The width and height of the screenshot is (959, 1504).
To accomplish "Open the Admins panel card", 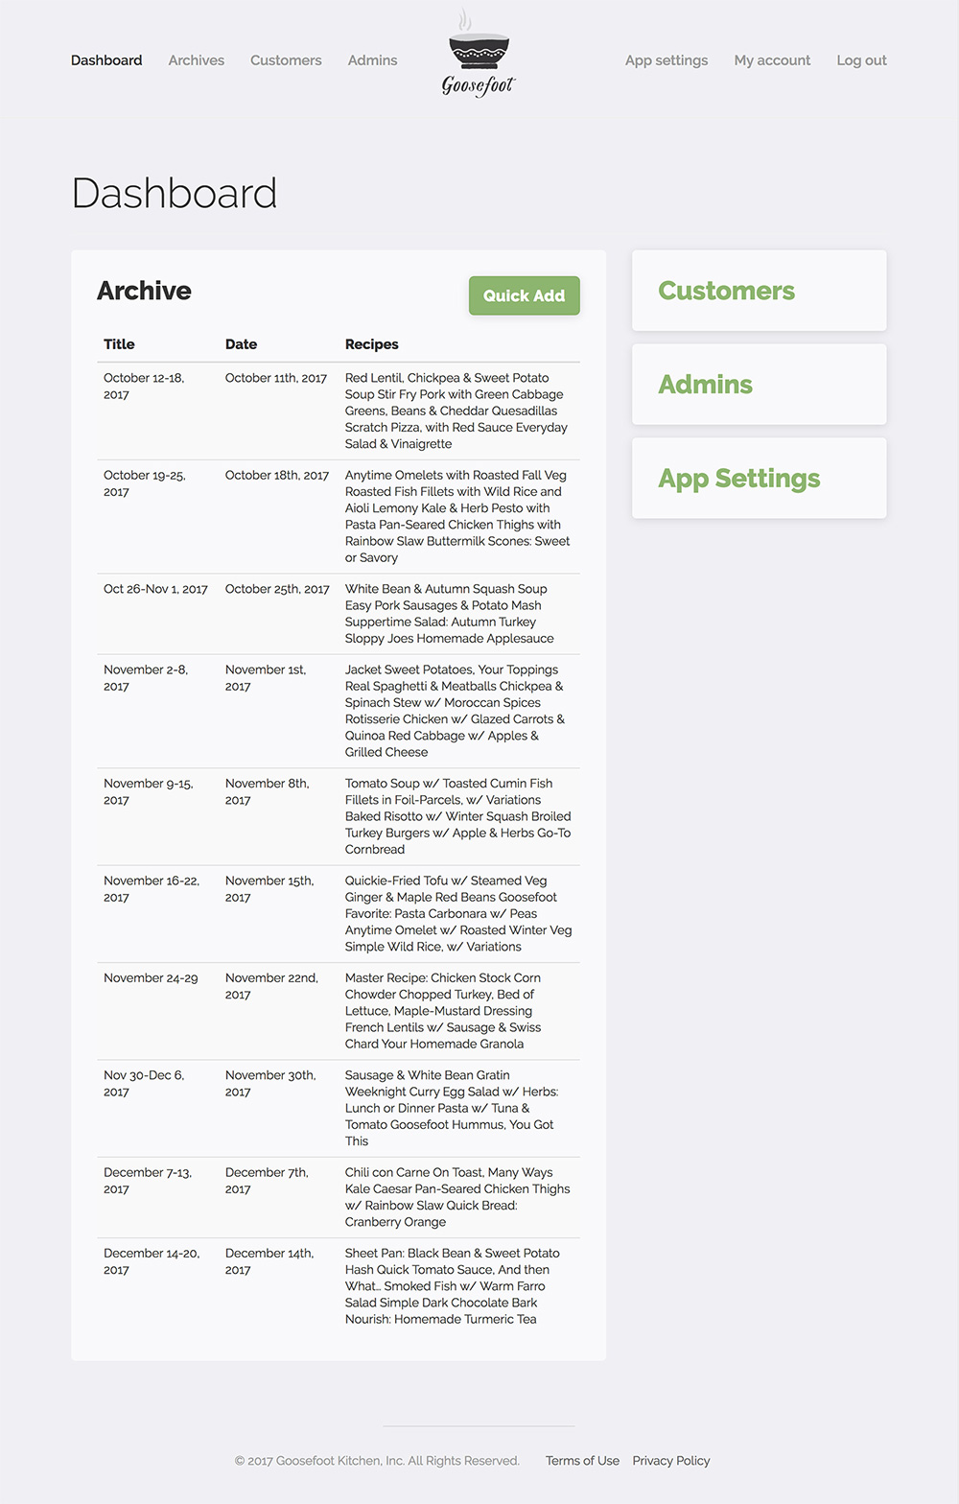I will (x=758, y=384).
